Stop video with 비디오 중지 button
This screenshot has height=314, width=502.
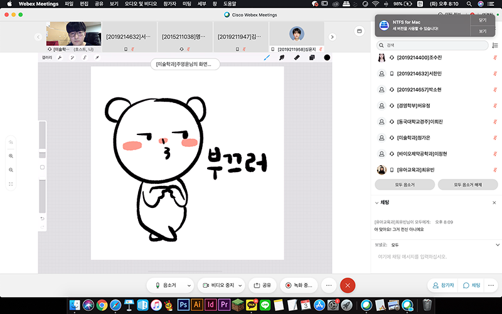point(218,285)
